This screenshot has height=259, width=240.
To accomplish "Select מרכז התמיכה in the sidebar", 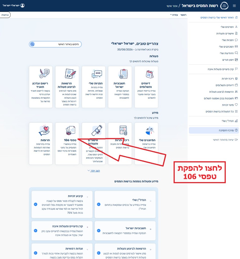I will [214, 130].
